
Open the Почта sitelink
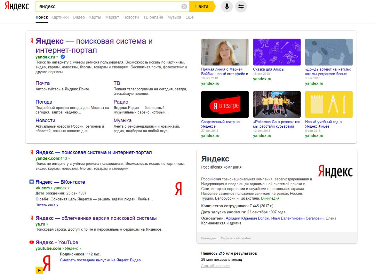pyautogui.click(x=43, y=83)
